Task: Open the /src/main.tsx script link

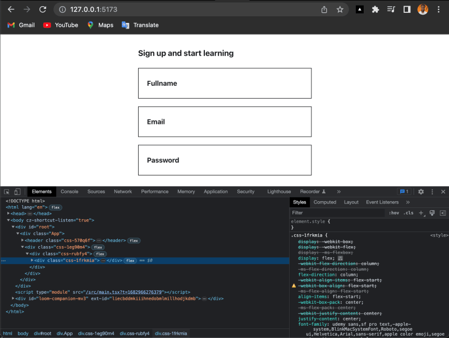Action: pyautogui.click(x=123, y=292)
